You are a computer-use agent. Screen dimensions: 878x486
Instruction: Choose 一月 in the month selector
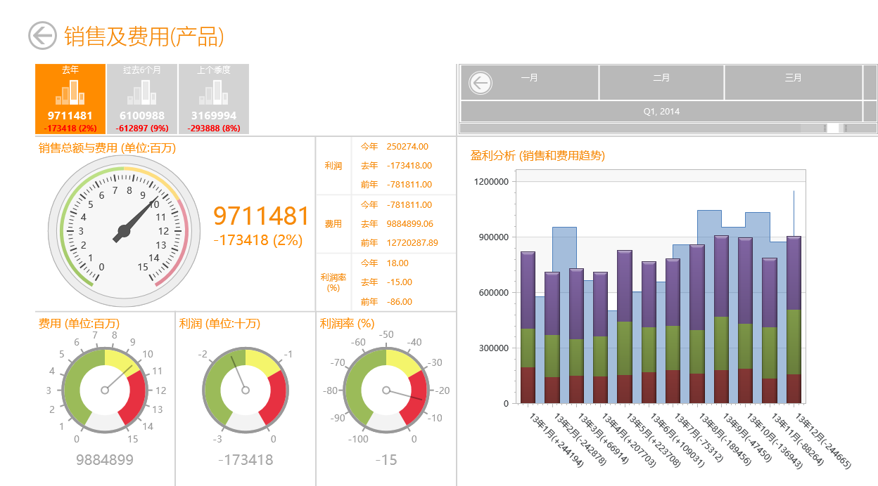pos(530,82)
